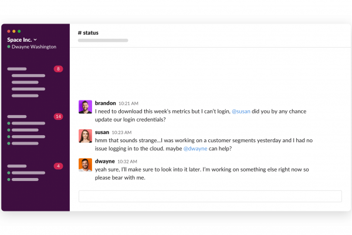352x235 pixels.
Task: Click the @susan mention
Action: click(x=241, y=112)
